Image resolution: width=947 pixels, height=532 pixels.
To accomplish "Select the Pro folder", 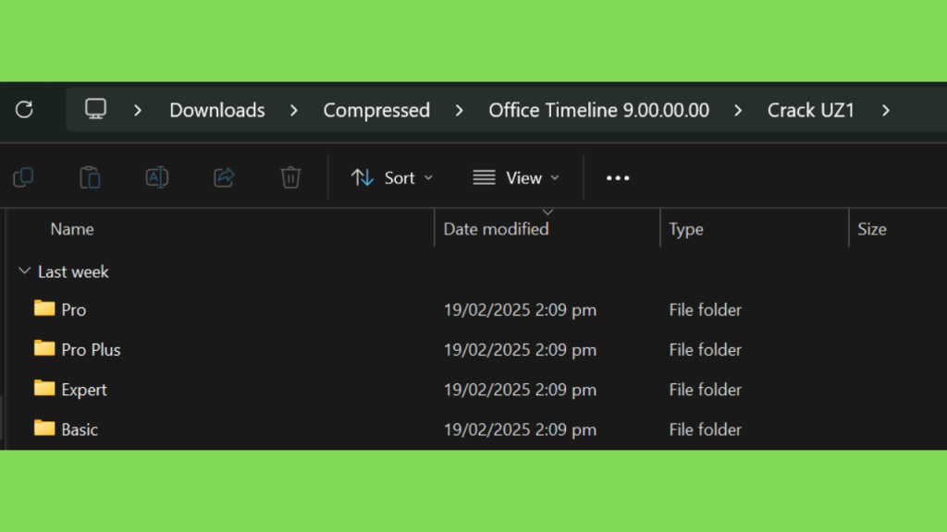I will click(x=74, y=310).
